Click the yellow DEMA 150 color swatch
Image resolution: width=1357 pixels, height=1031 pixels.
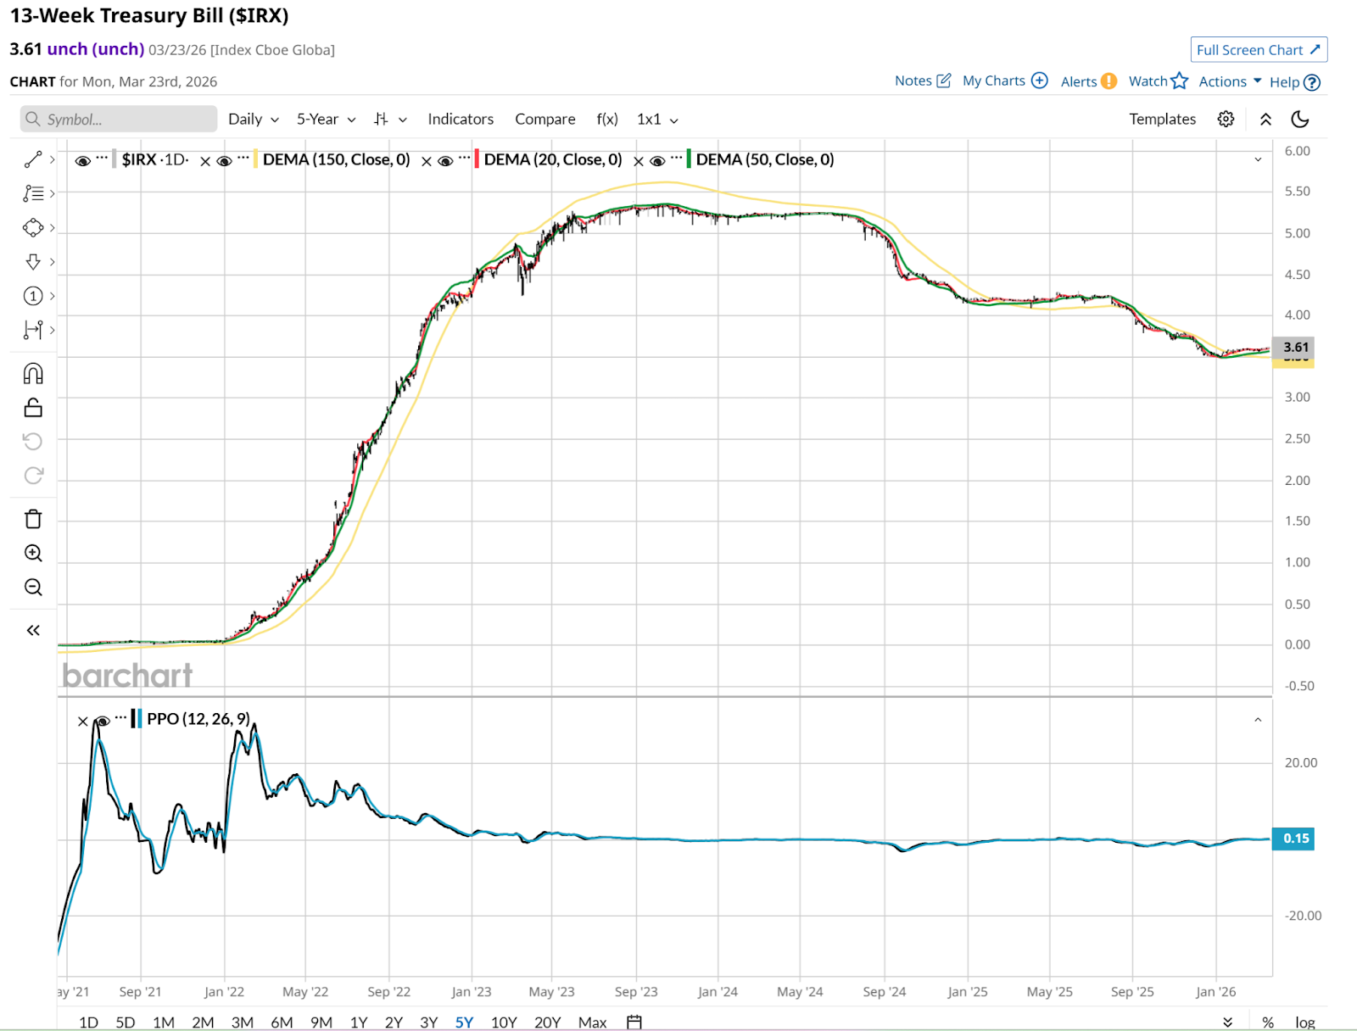pos(255,159)
